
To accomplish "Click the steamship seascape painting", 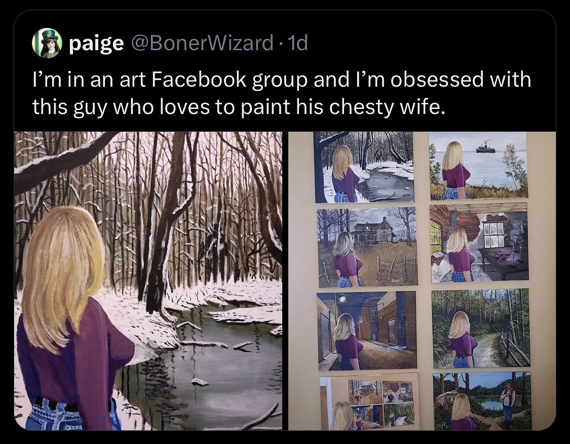I will pos(478,166).
